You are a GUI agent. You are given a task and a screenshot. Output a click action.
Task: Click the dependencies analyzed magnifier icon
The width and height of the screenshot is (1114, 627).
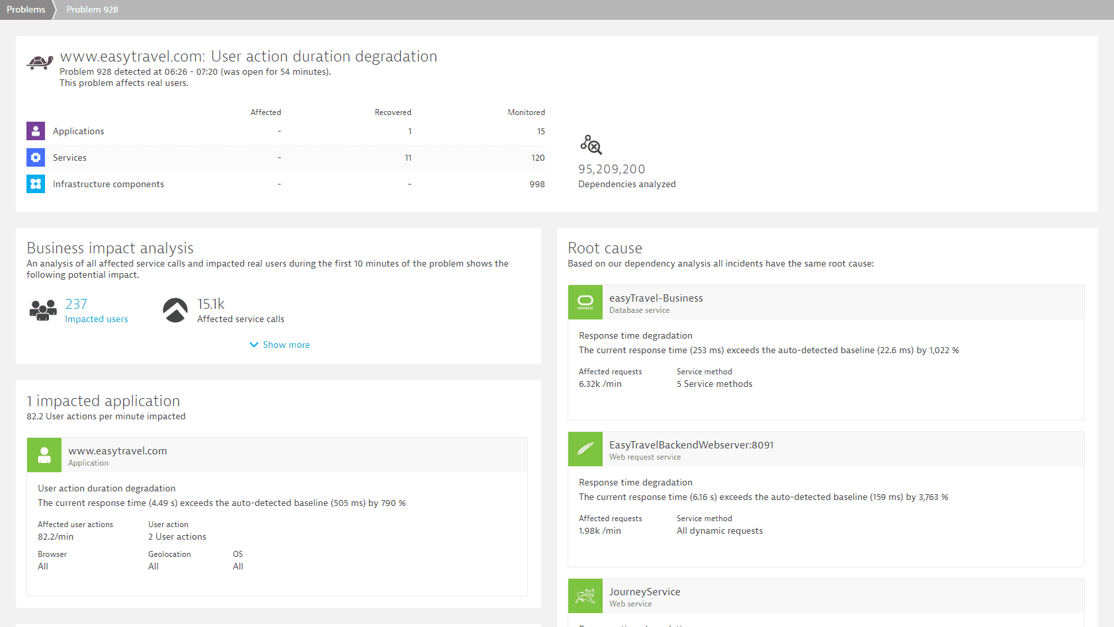click(591, 145)
